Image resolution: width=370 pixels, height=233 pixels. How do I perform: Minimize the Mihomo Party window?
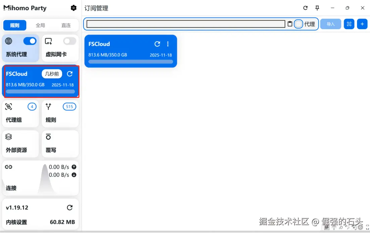[x=332, y=8]
